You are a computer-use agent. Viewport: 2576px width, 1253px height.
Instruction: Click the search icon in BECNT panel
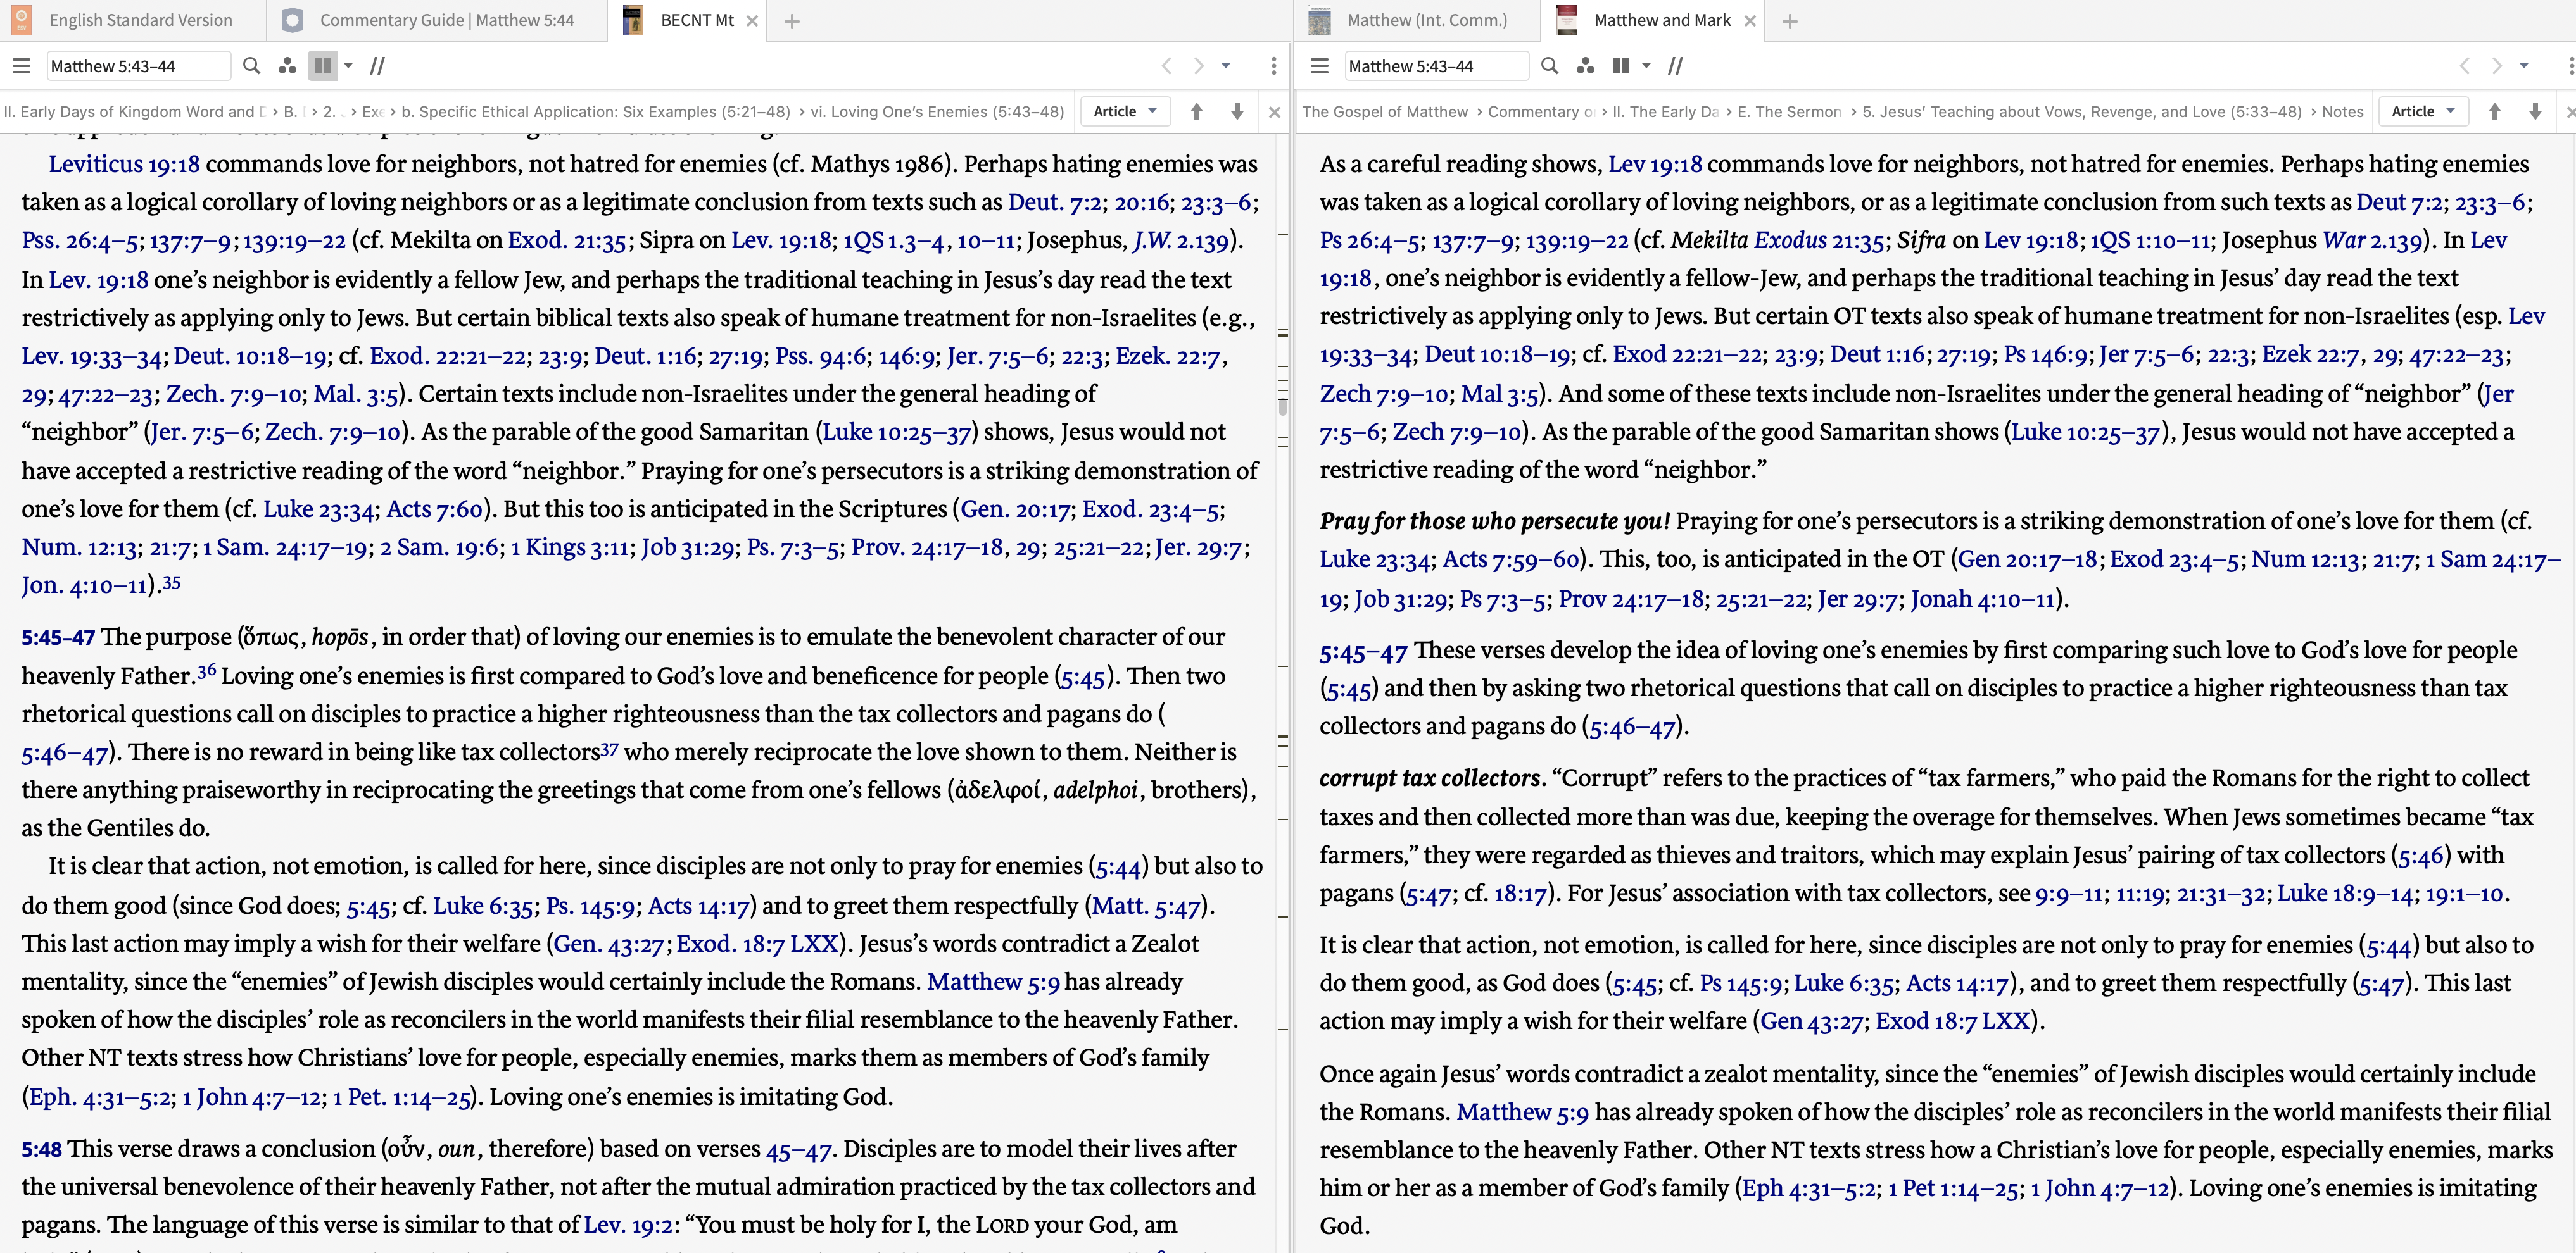click(x=252, y=66)
